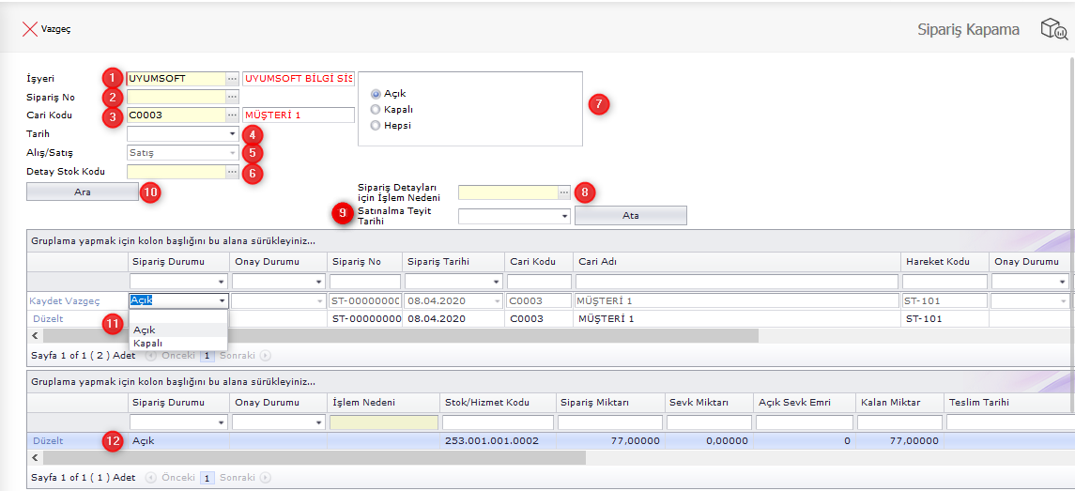1075x491 pixels.
Task: Expand the Tarih date dropdown
Action: tap(231, 134)
